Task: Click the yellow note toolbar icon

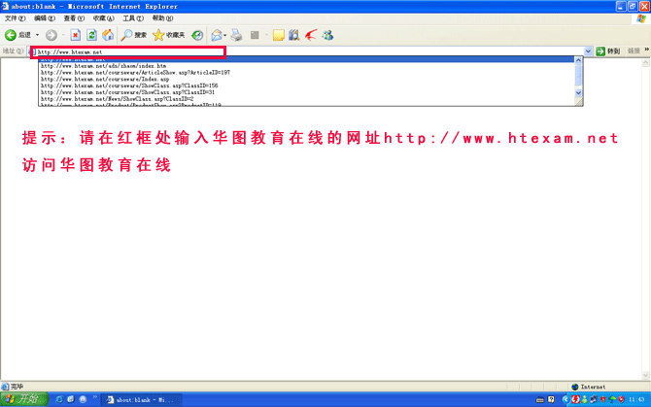Action: point(278,35)
